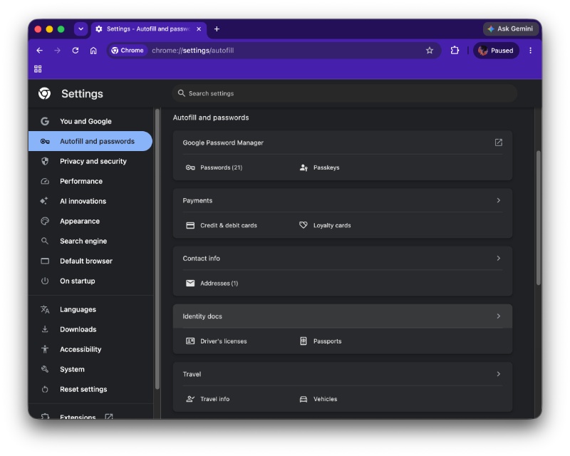Image resolution: width=570 pixels, height=456 pixels.
Task: Click the Travel info person icon
Action: pos(190,399)
